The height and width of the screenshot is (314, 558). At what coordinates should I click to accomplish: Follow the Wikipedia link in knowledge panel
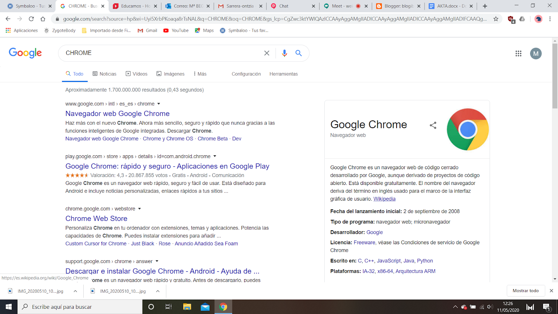384,199
